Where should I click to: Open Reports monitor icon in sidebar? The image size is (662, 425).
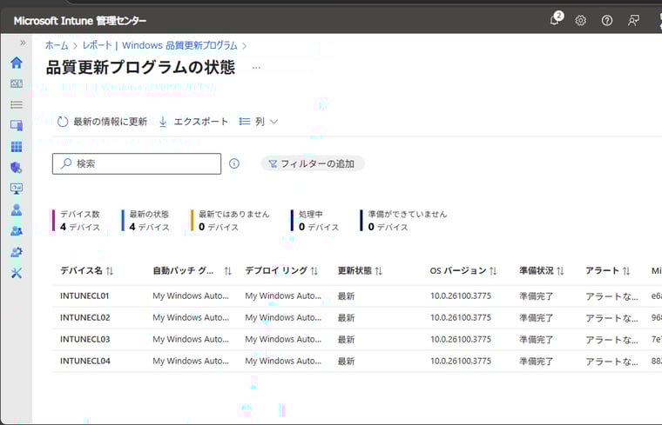[17, 189]
